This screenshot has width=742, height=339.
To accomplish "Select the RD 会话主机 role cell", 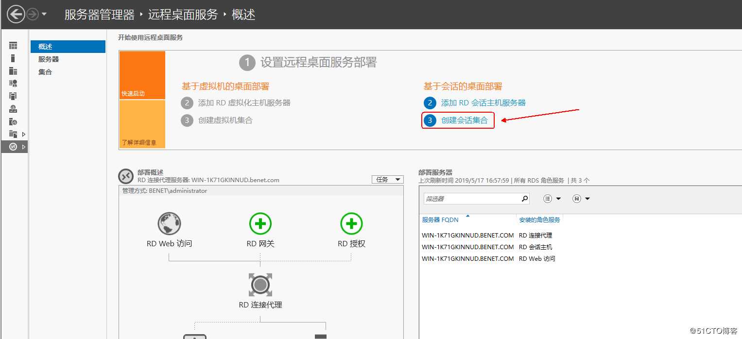I will [535, 247].
